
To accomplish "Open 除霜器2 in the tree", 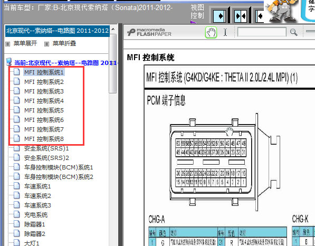I will pos(34,234).
